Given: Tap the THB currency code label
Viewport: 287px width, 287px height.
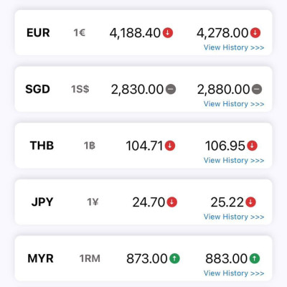Looking at the screenshot, I should 42,146.
